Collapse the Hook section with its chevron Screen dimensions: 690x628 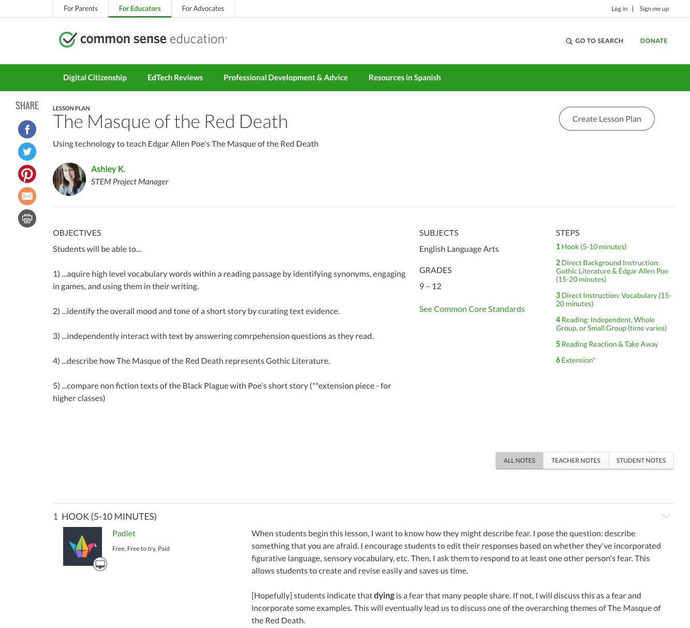[666, 516]
